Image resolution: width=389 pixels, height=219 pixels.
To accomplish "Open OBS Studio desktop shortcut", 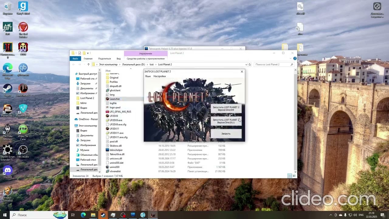I will pos(23,151).
